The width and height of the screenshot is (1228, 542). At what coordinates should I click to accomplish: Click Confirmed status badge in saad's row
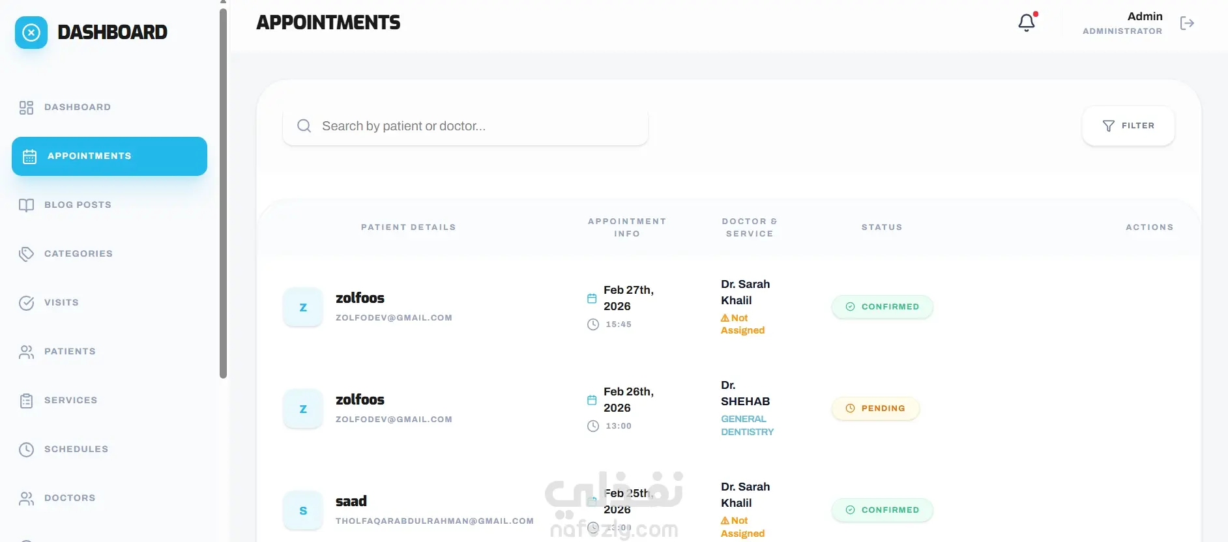tap(882, 510)
